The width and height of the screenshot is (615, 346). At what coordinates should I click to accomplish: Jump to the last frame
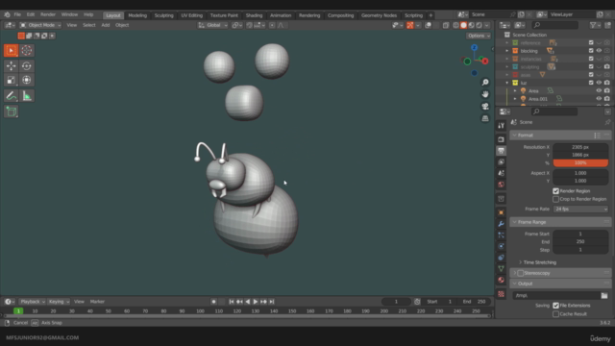[x=272, y=302]
